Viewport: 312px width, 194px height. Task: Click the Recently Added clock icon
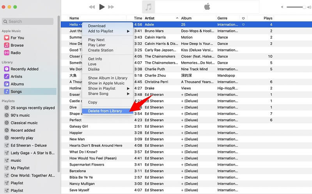coord(7,69)
